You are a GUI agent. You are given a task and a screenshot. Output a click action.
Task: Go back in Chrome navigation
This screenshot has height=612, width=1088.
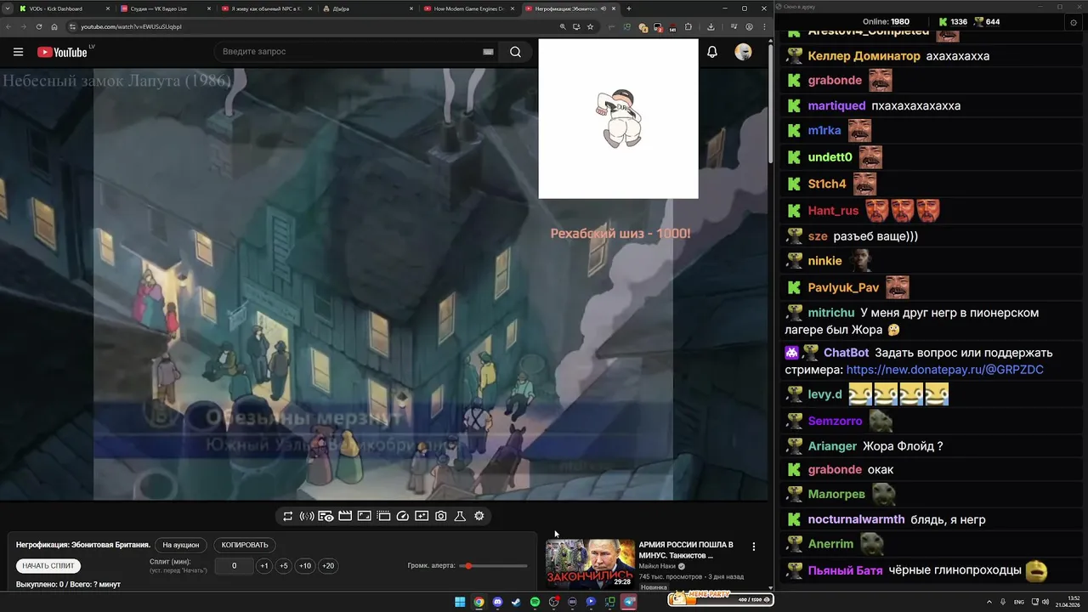click(8, 26)
